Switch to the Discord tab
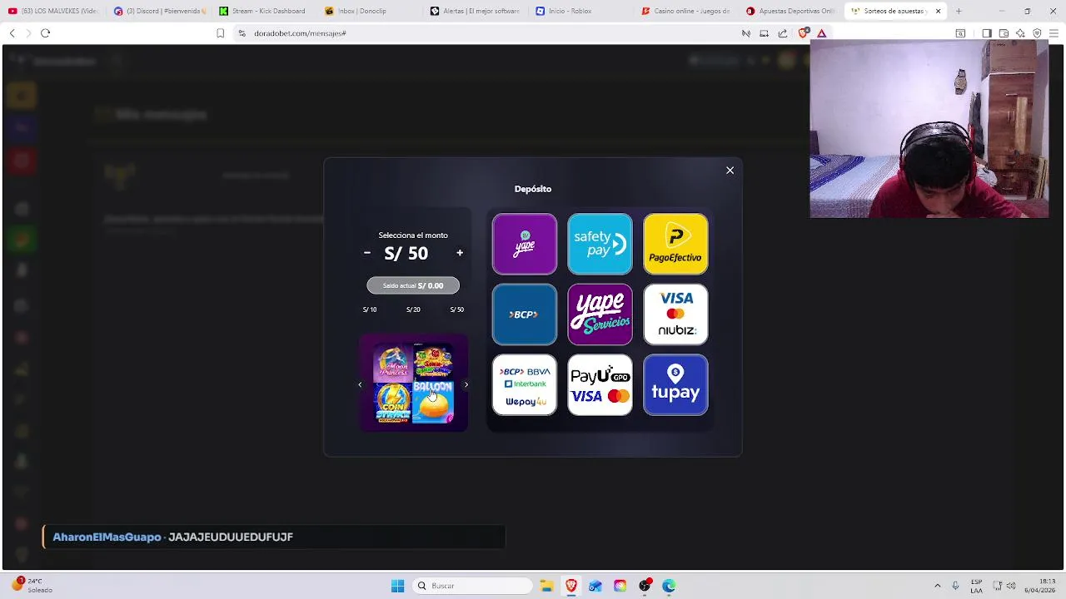The image size is (1066, 599). 160,11
